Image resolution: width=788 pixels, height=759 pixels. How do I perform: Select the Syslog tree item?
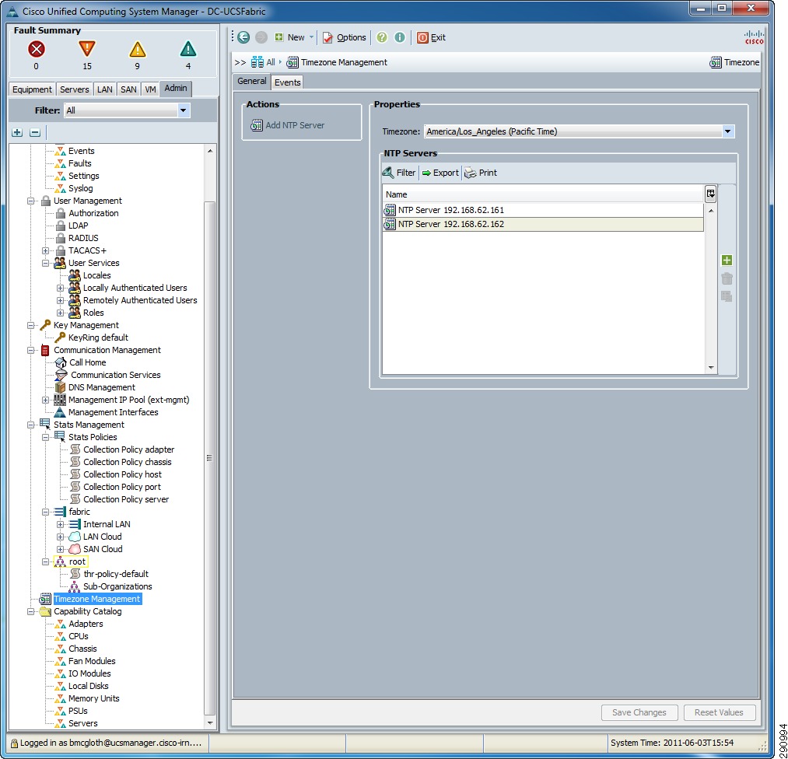coord(80,188)
